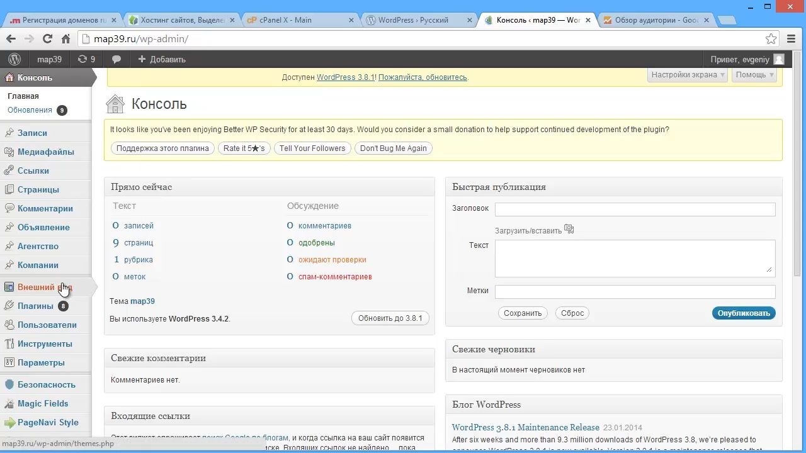Open the Добавить new content menu
The image size is (806, 453).
[161, 59]
